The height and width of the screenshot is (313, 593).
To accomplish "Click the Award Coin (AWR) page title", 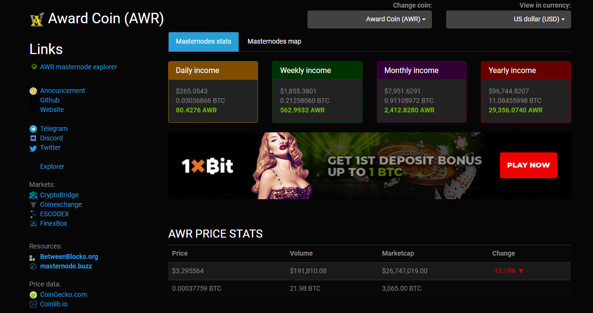I will coord(106,18).
